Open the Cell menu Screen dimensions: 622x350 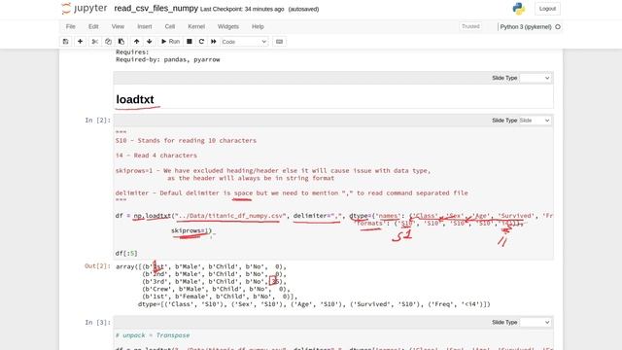(170, 26)
